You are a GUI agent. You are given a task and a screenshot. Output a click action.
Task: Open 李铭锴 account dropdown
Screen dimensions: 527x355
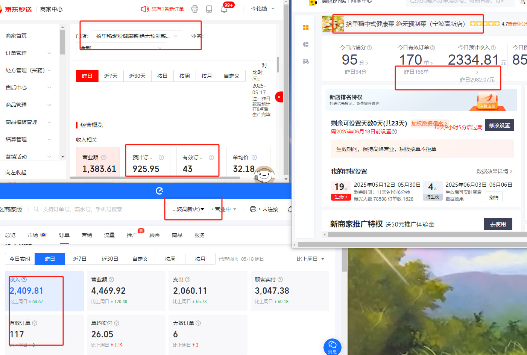(263, 9)
